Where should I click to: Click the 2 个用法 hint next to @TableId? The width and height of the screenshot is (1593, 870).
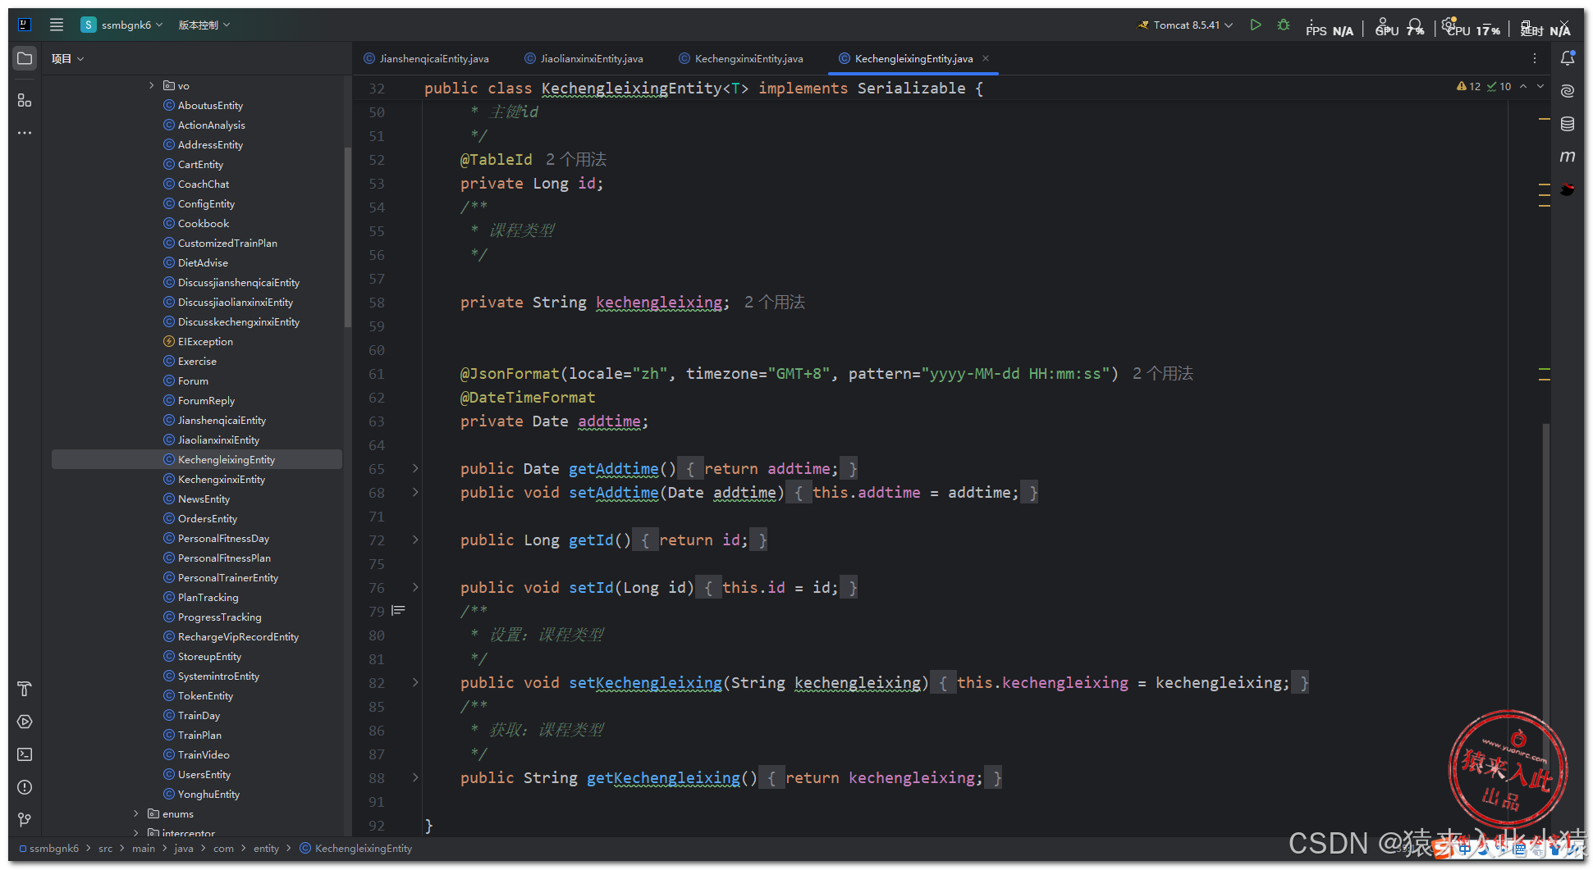click(576, 159)
